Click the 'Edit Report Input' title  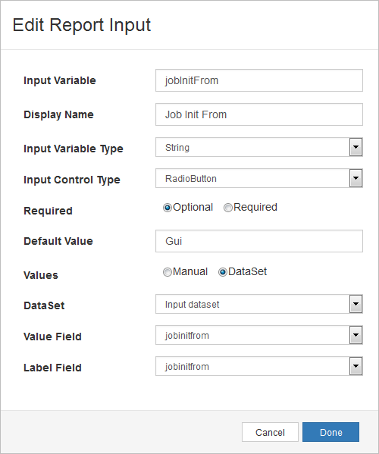point(81,25)
